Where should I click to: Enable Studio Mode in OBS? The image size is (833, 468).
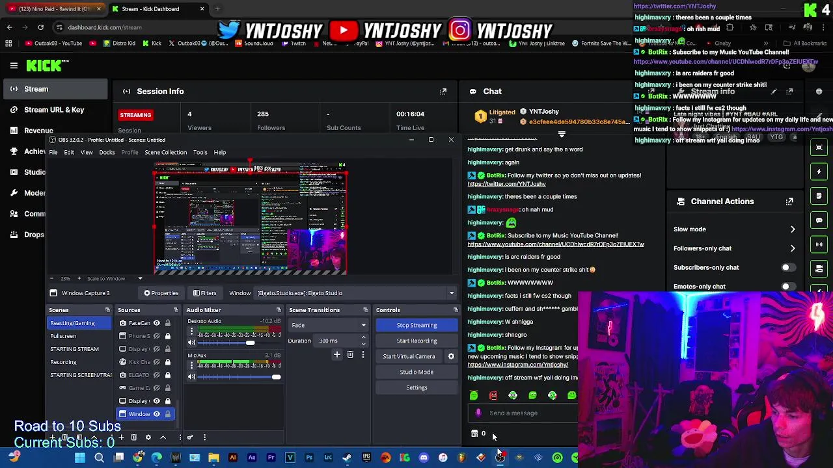point(416,372)
